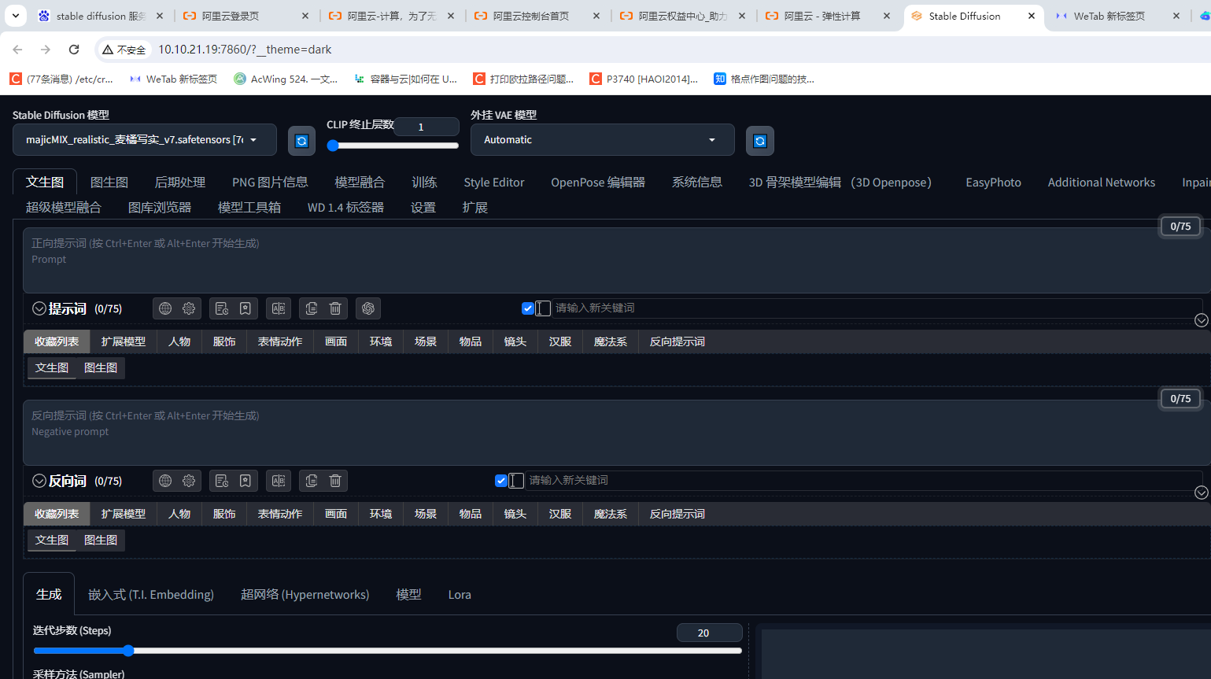This screenshot has width=1211, height=679.
Task: Click the AB translate icon in 提示词 row
Action: 279,308
